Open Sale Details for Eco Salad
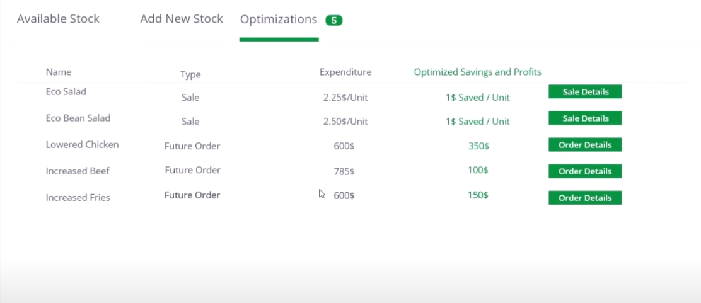 click(585, 92)
